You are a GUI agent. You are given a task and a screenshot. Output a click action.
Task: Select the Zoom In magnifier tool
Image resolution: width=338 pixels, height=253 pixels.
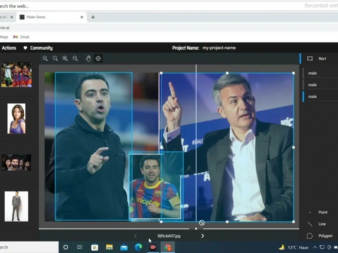click(45, 58)
